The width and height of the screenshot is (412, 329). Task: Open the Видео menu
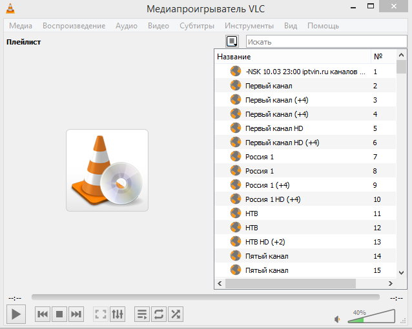click(158, 26)
